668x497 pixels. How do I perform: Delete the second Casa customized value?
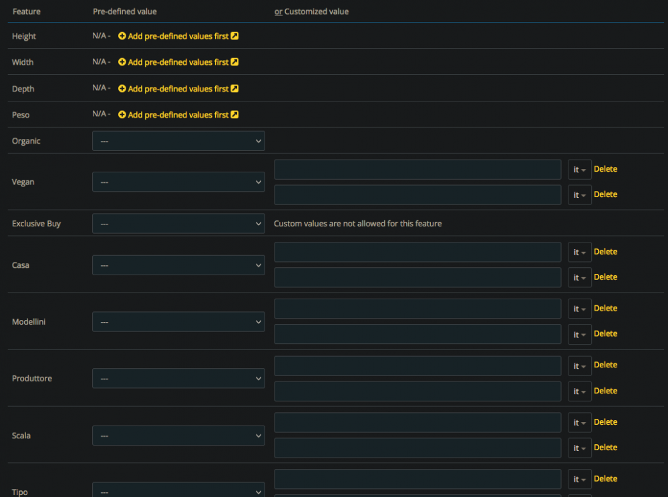pos(605,277)
